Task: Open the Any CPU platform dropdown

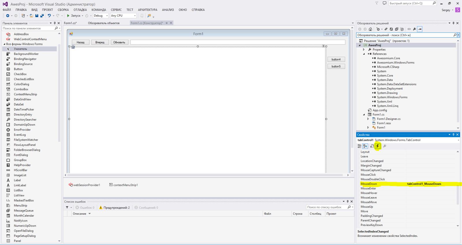Action: point(123,16)
